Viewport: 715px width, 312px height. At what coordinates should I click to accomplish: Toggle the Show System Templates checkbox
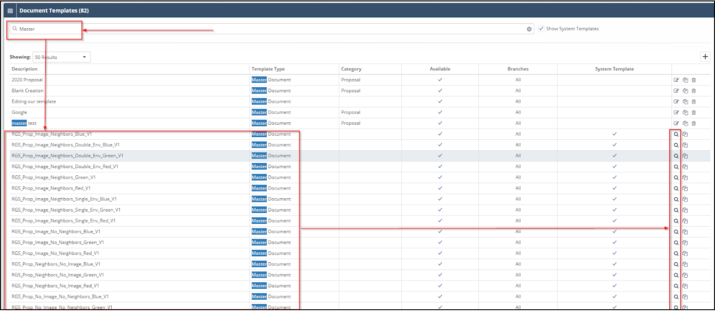pos(542,28)
